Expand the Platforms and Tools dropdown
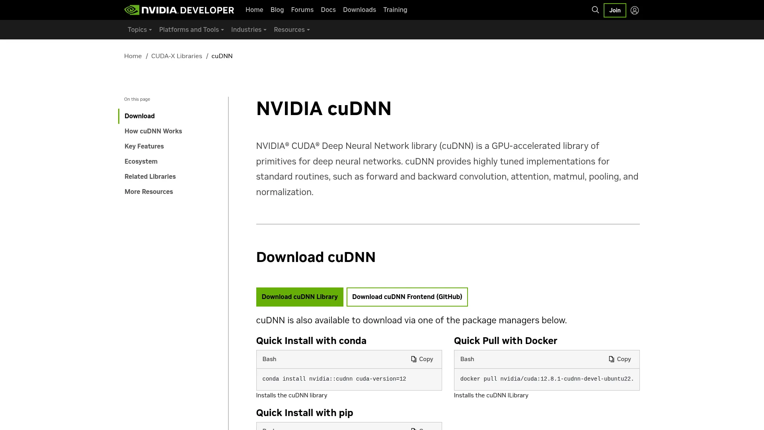764x430 pixels. pyautogui.click(x=191, y=30)
